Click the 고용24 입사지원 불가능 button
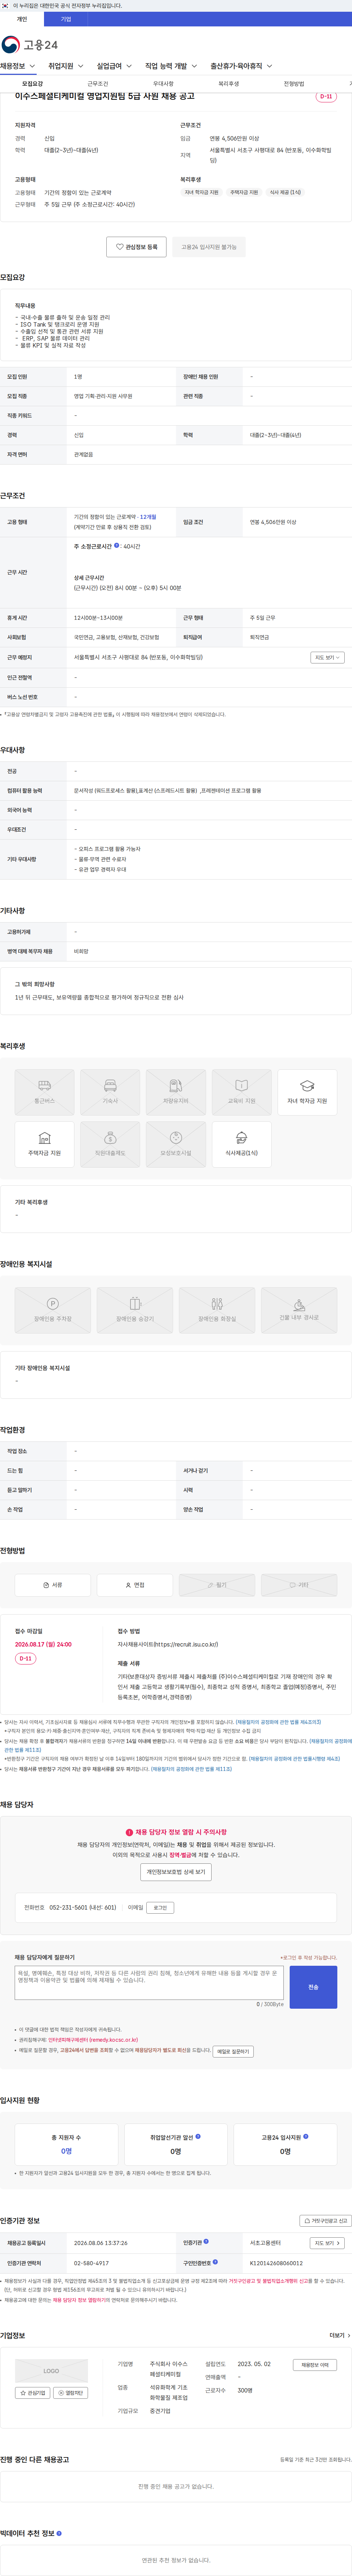 tap(209, 247)
